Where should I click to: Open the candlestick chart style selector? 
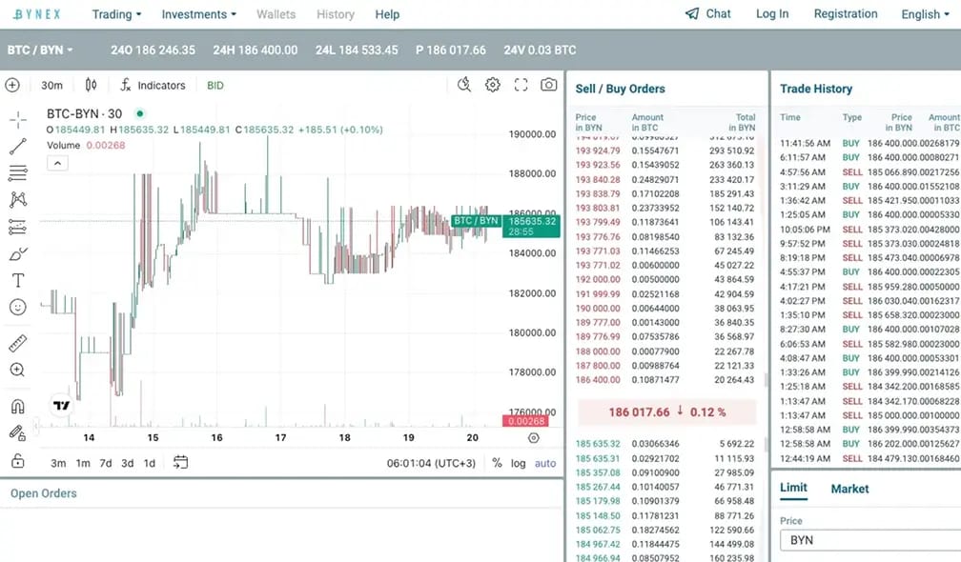(x=91, y=85)
